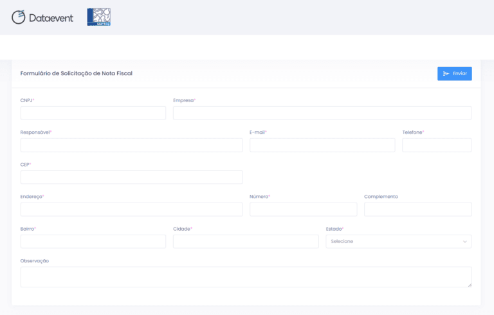This screenshot has height=315, width=494.
Task: Select the Complemento input field
Action: tap(417, 210)
